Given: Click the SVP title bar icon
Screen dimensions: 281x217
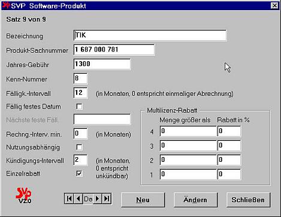Looking at the screenshot, I should [x=6, y=5].
